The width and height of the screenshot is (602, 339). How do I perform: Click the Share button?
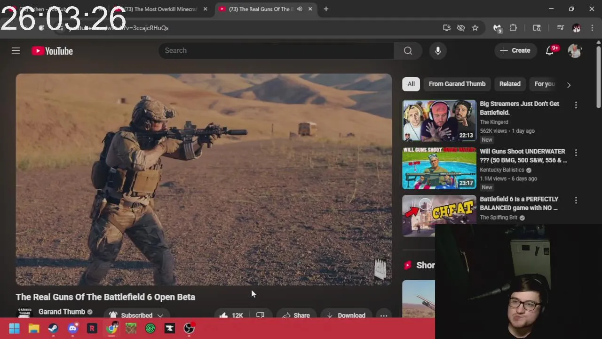[296, 315]
